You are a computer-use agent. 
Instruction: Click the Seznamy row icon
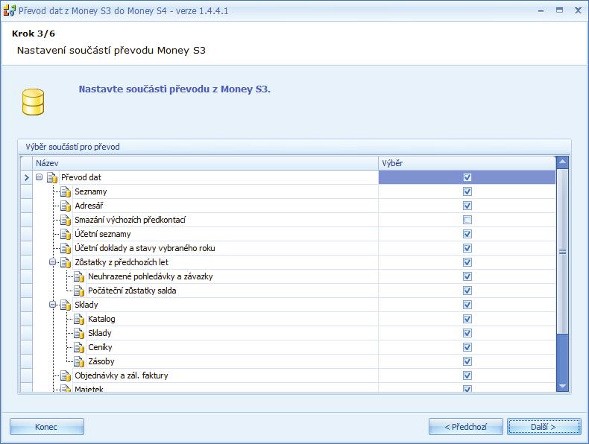(x=66, y=191)
